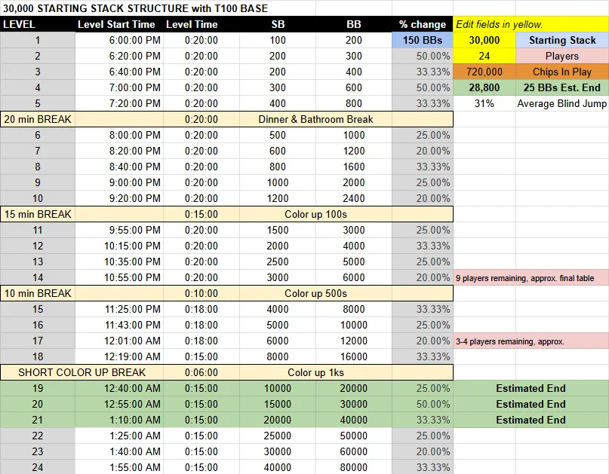Click the 'Level Start Time' column header
This screenshot has height=474, width=609.
click(x=119, y=24)
